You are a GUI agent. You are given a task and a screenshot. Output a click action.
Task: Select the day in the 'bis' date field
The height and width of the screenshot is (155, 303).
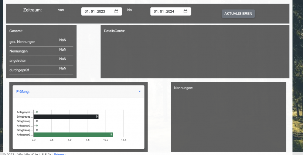point(156,11)
